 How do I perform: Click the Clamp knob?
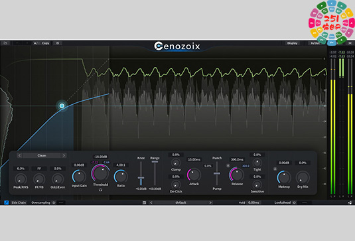(x=176, y=163)
